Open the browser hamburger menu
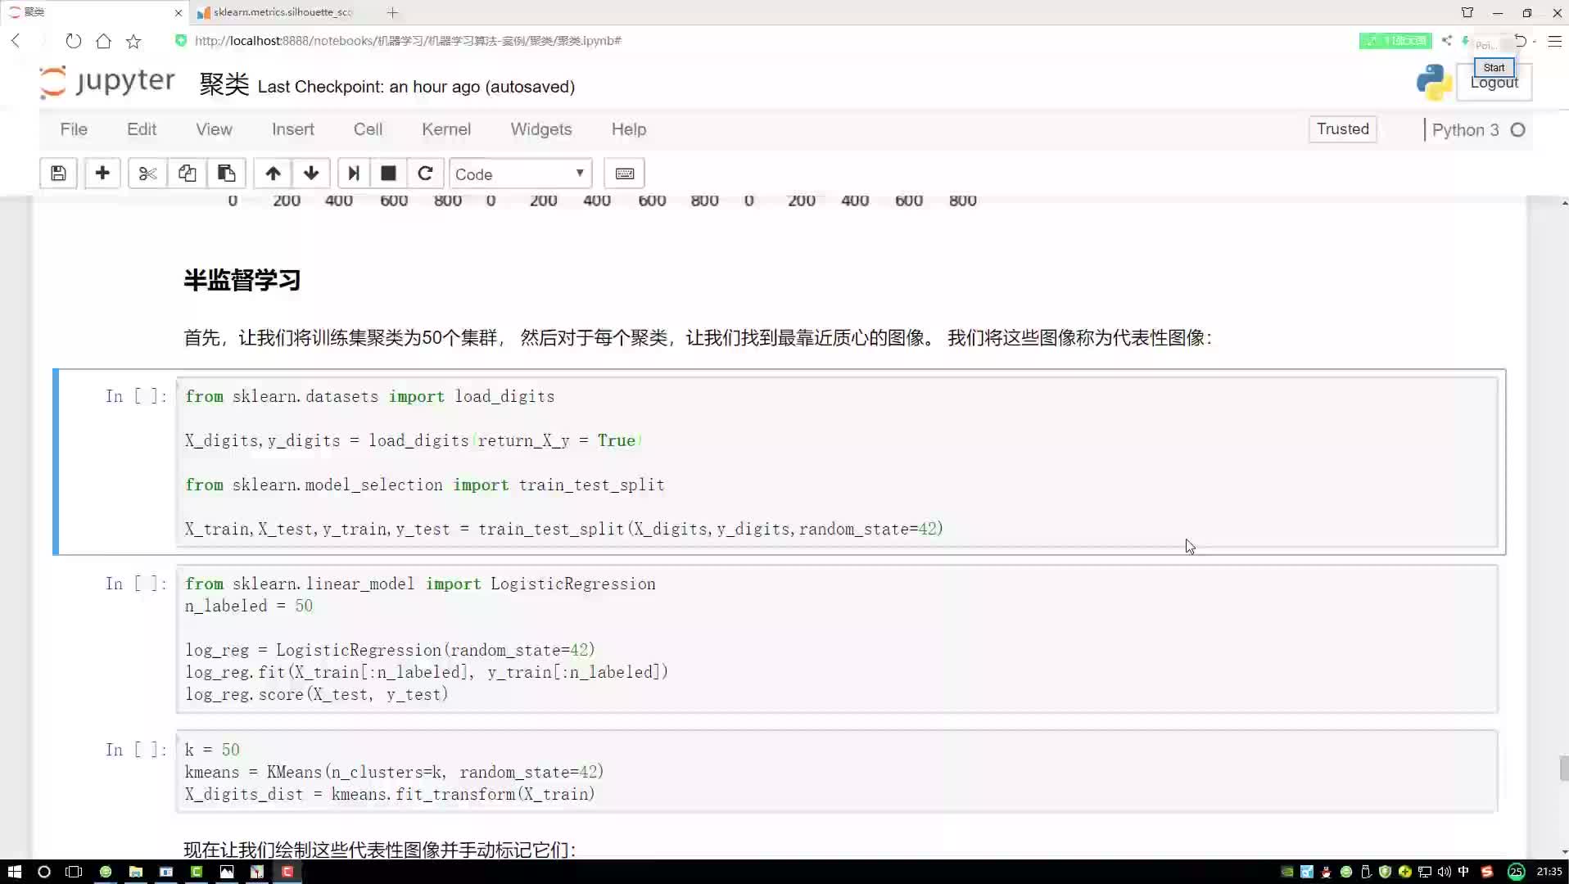Viewport: 1569px width, 884px height. (x=1554, y=41)
